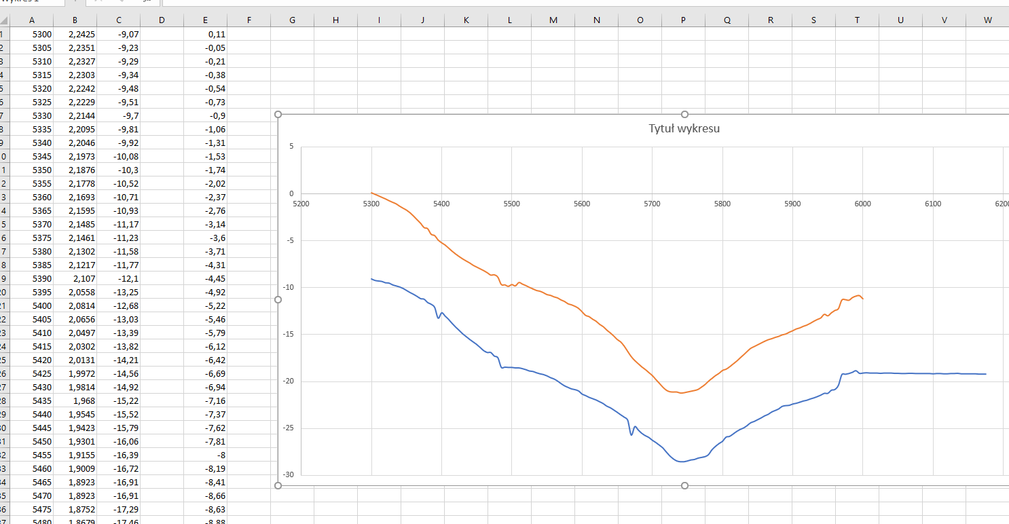This screenshot has height=524, width=1009.
Task: Click cell containing -1,53
Action: 205,156
